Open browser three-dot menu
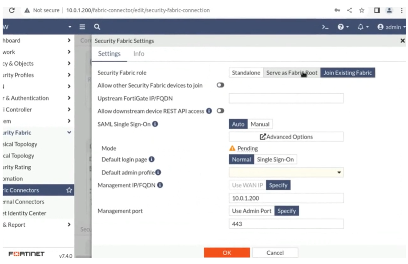The width and height of the screenshot is (408, 264). (402, 10)
